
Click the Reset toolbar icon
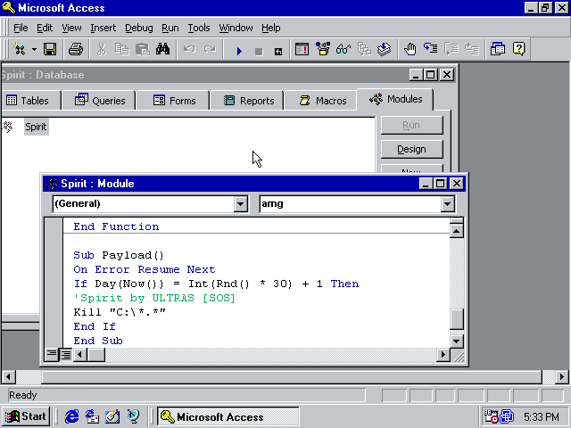click(x=278, y=52)
